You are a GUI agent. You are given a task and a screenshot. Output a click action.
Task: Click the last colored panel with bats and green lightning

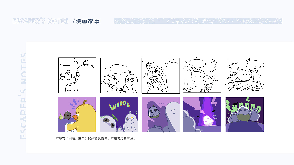click(x=244, y=115)
